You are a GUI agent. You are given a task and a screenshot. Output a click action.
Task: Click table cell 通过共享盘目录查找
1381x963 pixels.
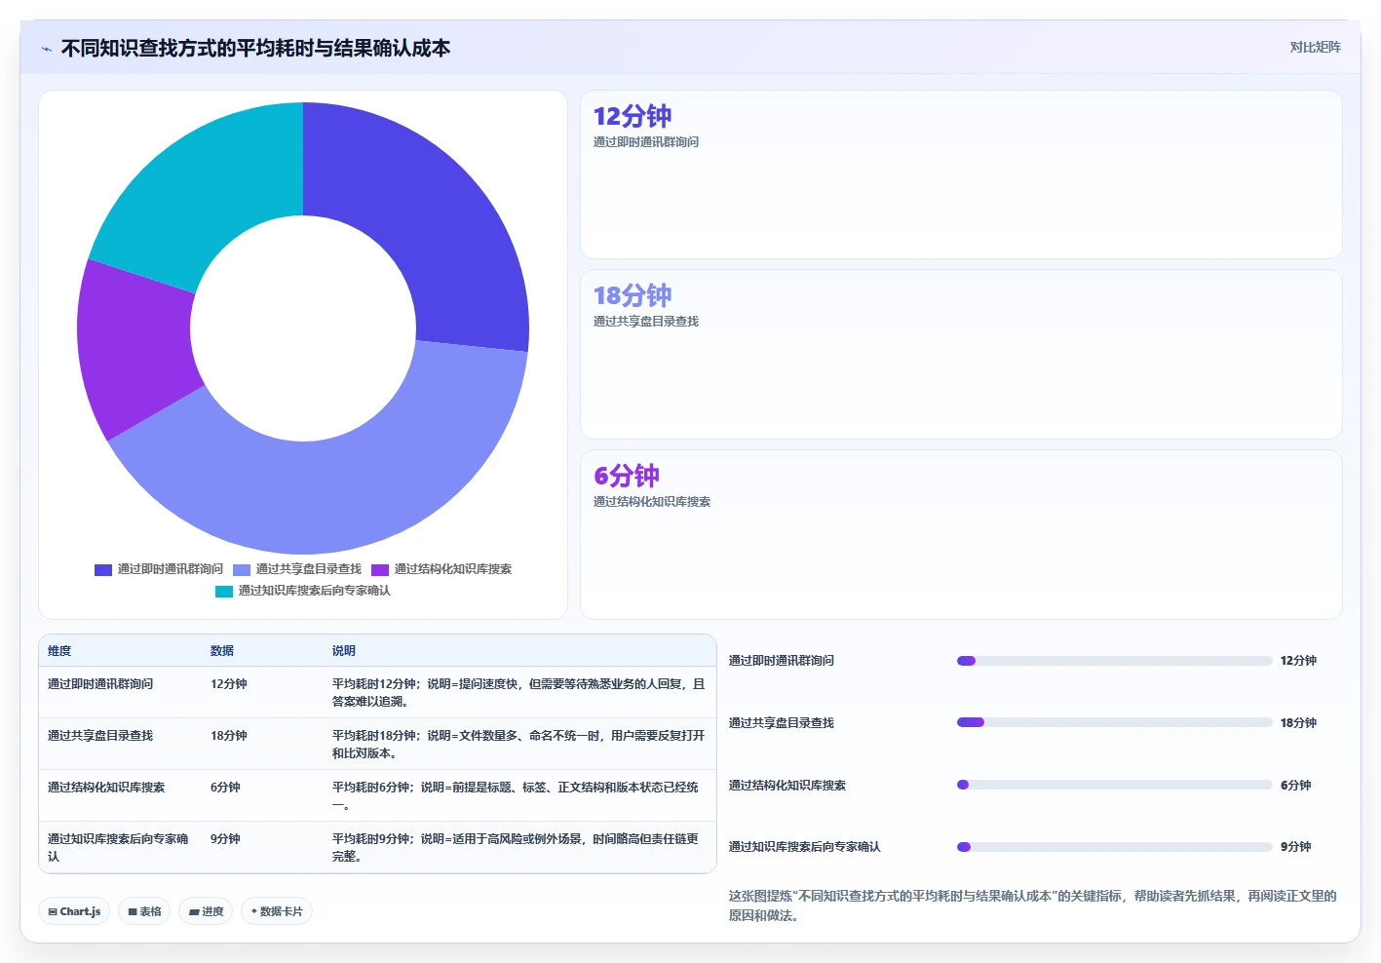tap(100, 736)
